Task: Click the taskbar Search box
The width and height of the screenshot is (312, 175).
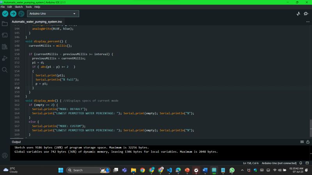Action: tap(89, 170)
